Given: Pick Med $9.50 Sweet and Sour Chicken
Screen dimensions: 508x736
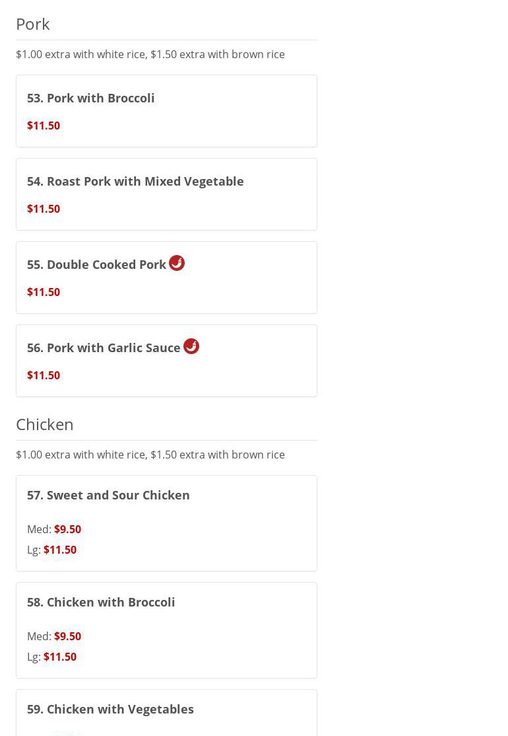Looking at the screenshot, I should [67, 529].
